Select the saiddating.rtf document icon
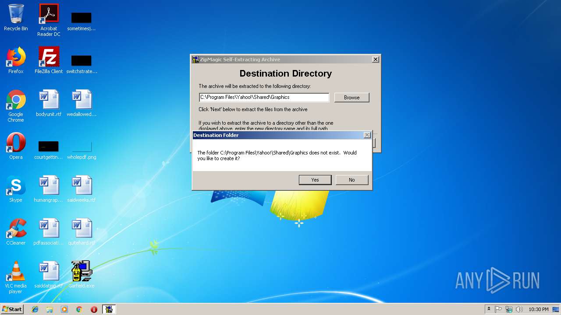Screen dimensions: 561x315 (x=49, y=275)
